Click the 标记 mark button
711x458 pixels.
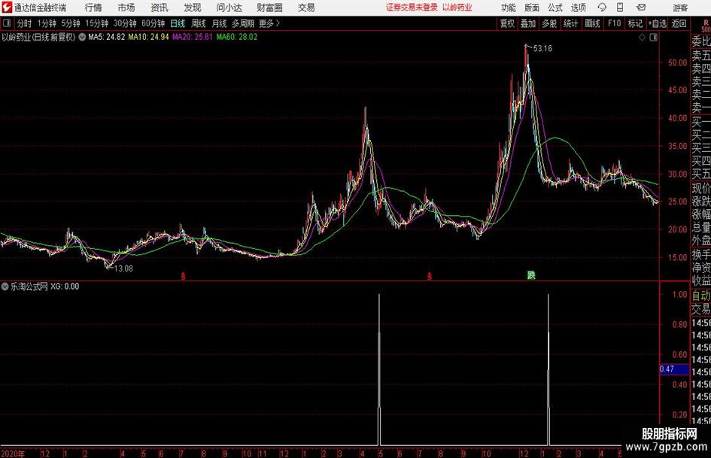(x=635, y=23)
